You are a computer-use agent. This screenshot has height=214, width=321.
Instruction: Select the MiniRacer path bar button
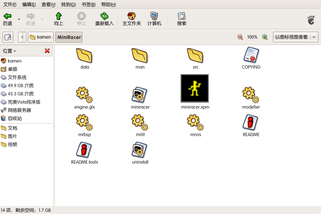coord(69,37)
